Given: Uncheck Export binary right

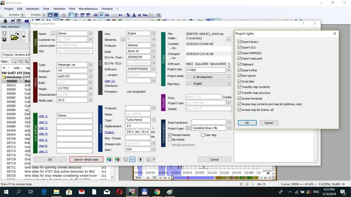Looking at the screenshot, I should pyautogui.click(x=239, y=42).
